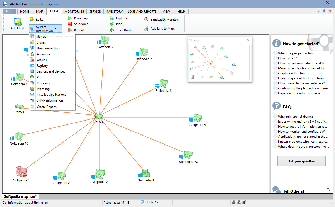Click the Hosts monitor icon in status bar
Screen dimensions: 335x207
point(142,202)
